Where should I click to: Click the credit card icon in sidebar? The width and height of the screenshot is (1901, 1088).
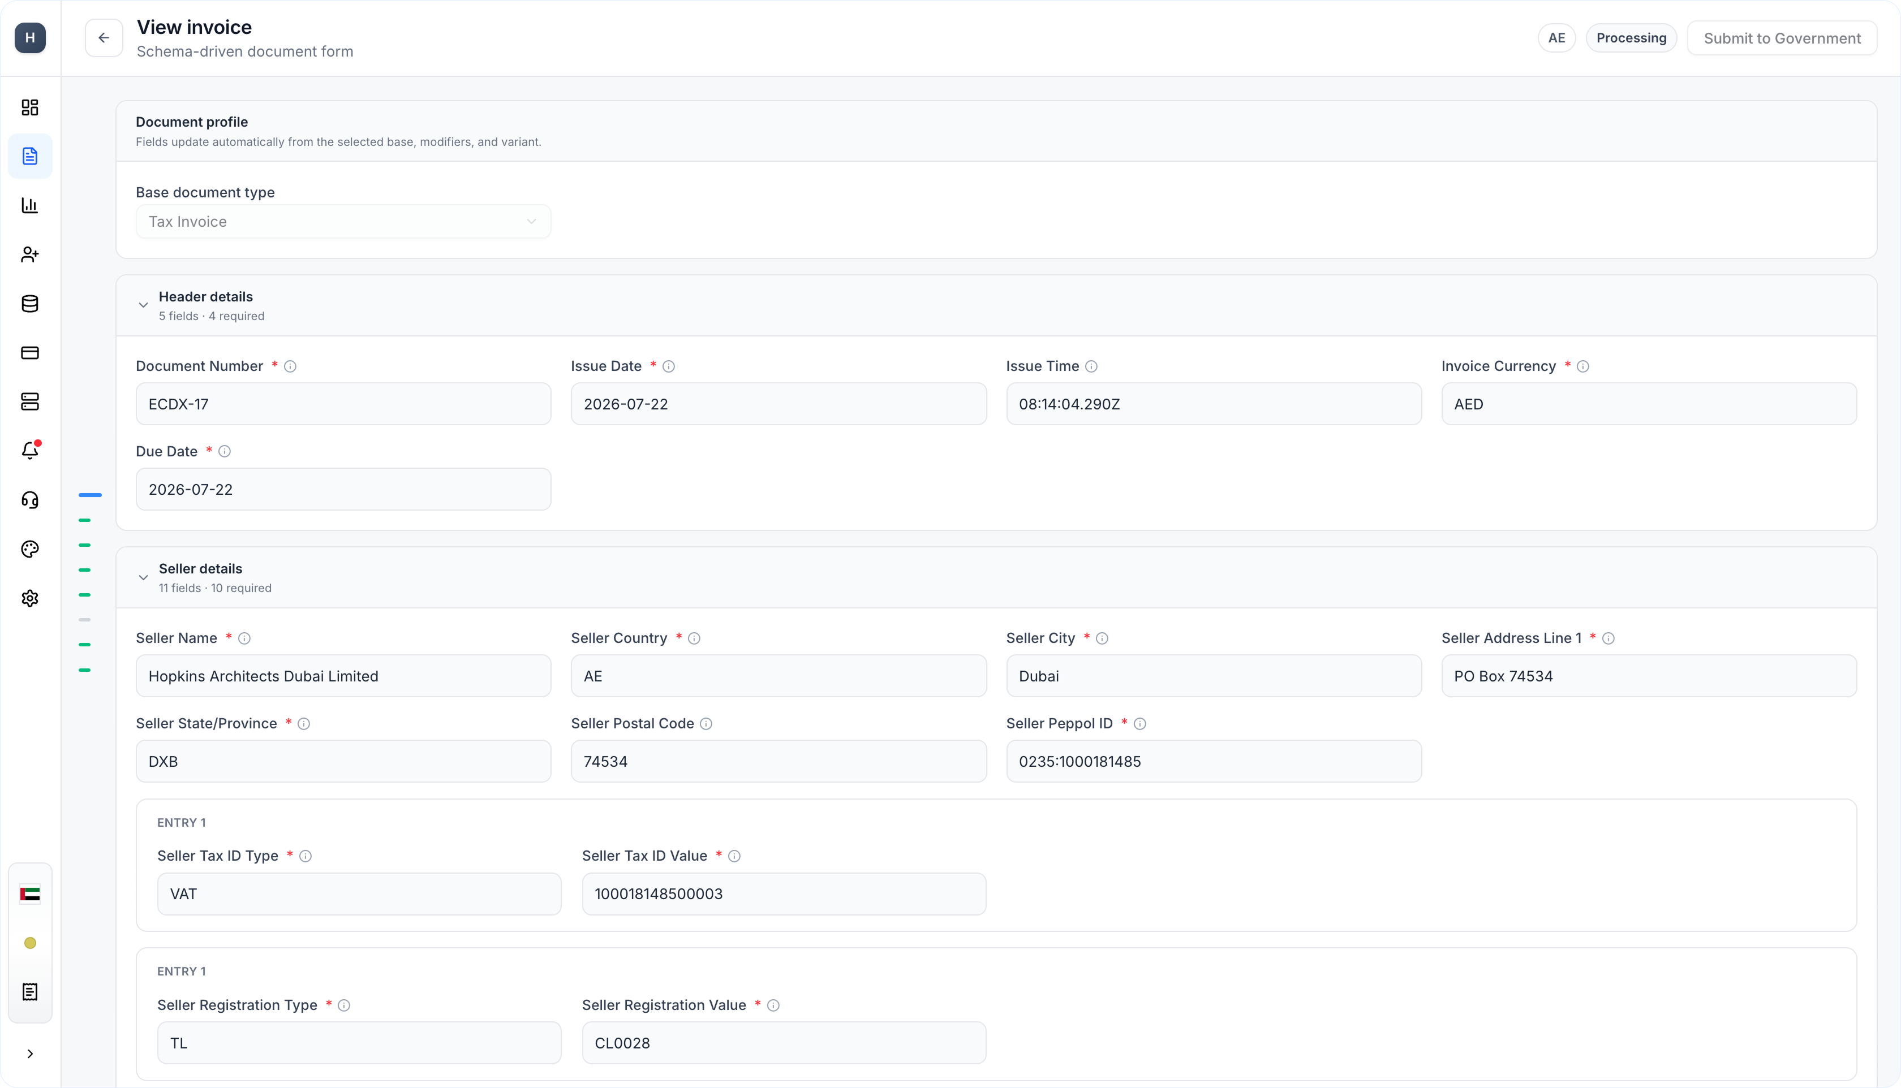point(30,353)
